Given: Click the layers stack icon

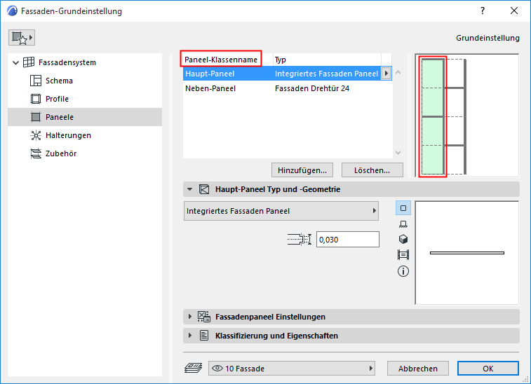Looking at the screenshot, I should click(194, 368).
